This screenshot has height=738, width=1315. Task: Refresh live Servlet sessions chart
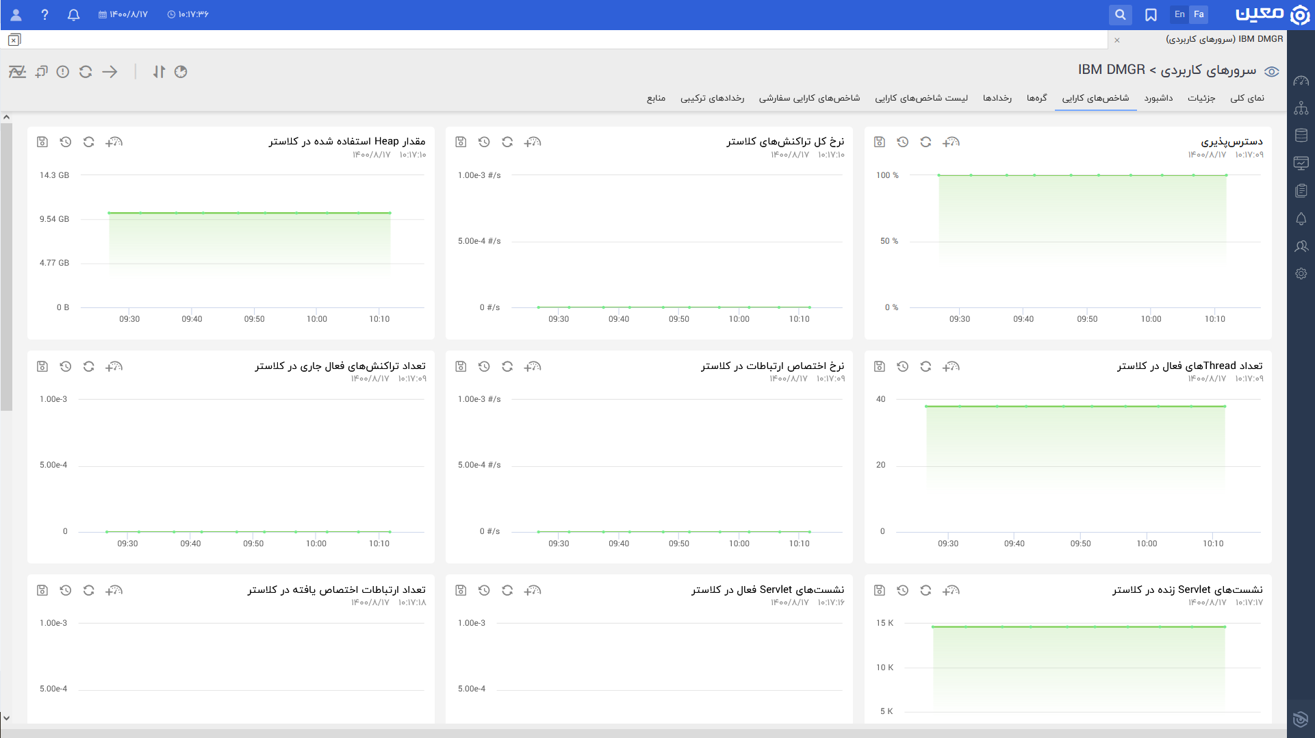coord(925,590)
